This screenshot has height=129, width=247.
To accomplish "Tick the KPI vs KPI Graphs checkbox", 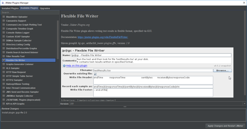I will tap(4, 104).
